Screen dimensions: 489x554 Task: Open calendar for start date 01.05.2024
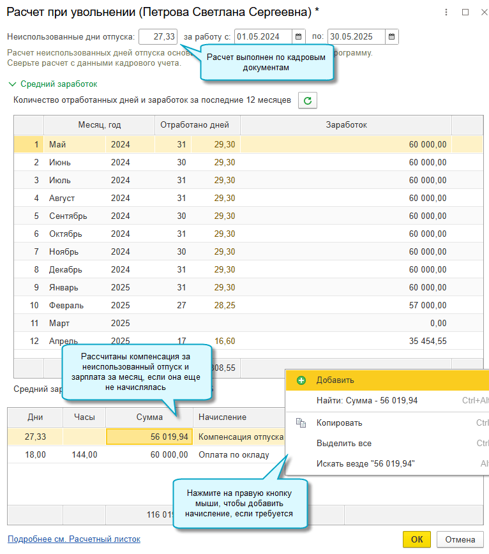[x=299, y=37]
